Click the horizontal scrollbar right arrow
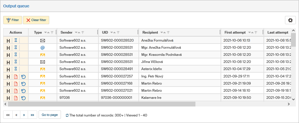The image size is (299, 123). coord(289,104)
